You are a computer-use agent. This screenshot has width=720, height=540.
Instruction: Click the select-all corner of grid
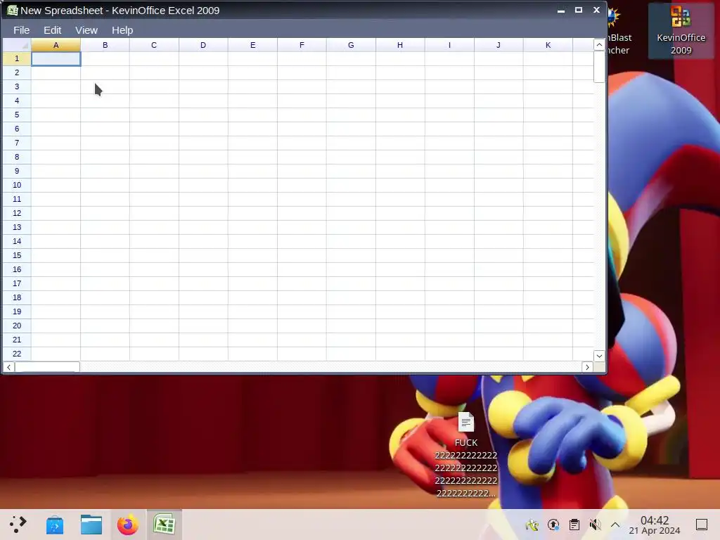17,45
